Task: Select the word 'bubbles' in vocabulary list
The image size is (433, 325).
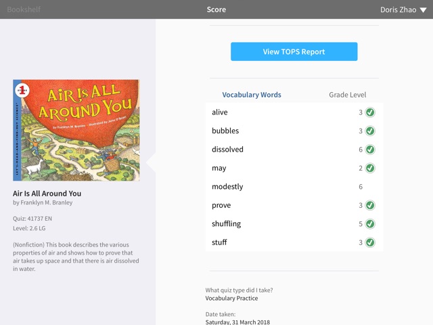Action: tap(225, 131)
